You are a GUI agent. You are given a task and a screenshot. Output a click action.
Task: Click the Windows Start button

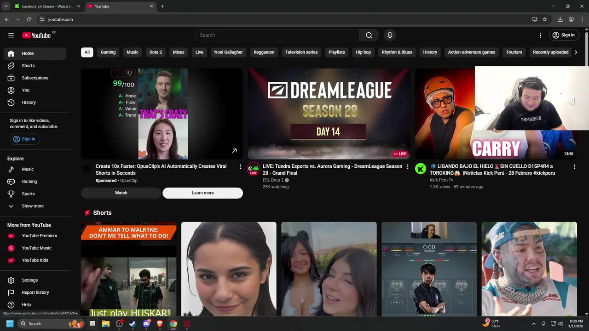[10, 324]
